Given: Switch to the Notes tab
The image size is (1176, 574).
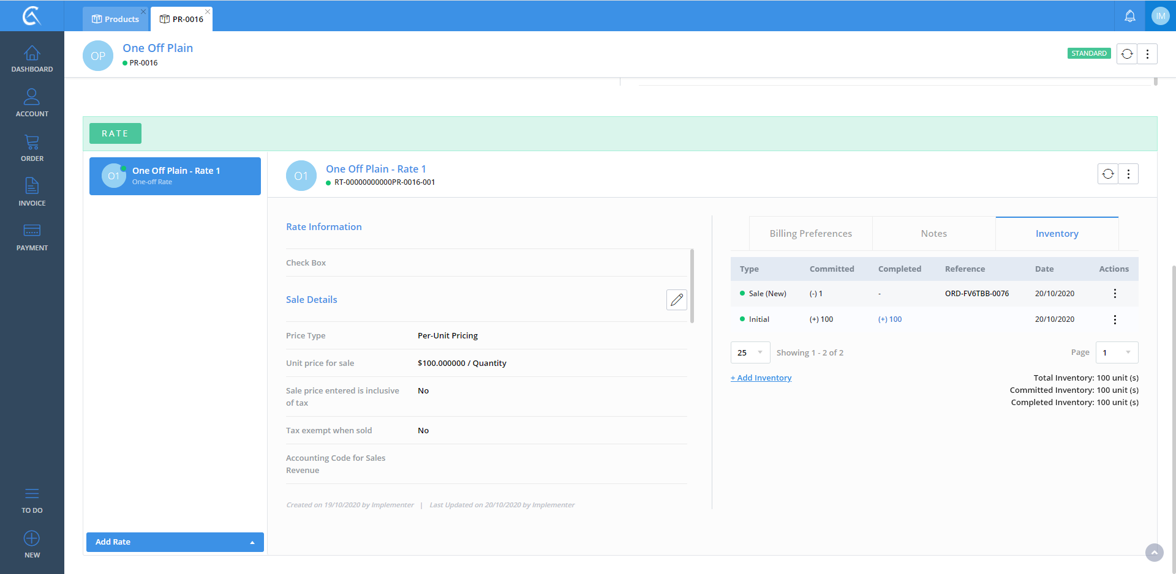Looking at the screenshot, I should pos(933,234).
